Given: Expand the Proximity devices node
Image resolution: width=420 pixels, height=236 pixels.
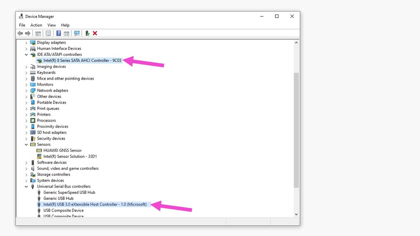Looking at the screenshot, I should pos(27,127).
